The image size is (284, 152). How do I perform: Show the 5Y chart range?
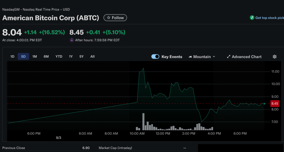(81, 57)
